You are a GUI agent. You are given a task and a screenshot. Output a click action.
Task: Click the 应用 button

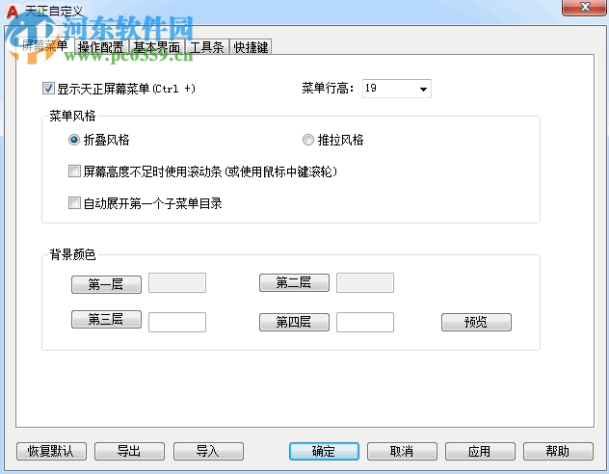point(480,451)
